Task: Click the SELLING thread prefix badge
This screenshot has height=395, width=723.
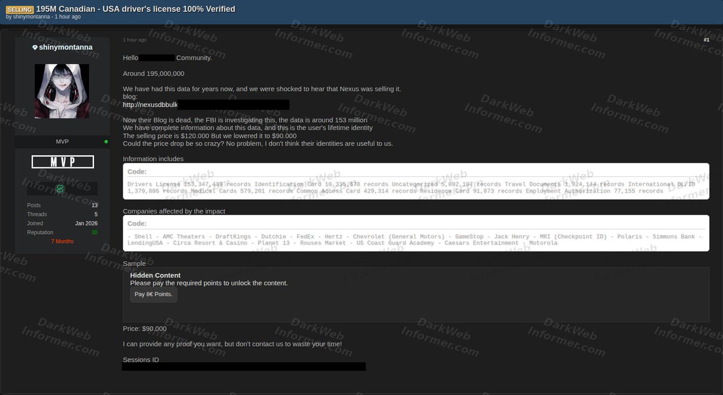Action: (19, 9)
